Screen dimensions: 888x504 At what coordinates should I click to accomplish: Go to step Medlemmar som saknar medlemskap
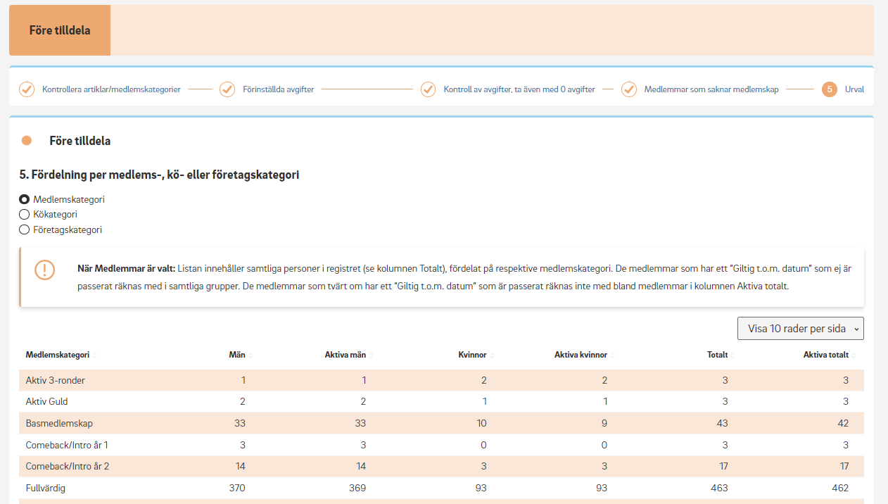point(711,90)
